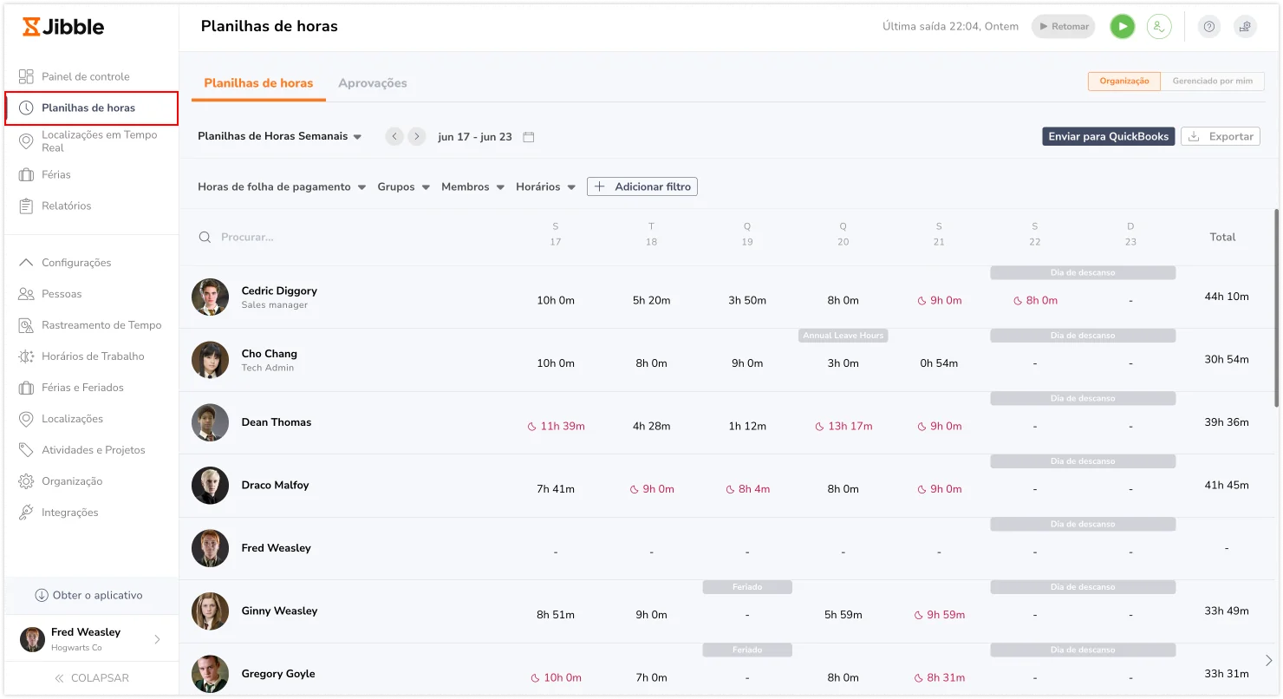Open Atividades e Projetos settings
The width and height of the screenshot is (1283, 699).
coord(93,450)
